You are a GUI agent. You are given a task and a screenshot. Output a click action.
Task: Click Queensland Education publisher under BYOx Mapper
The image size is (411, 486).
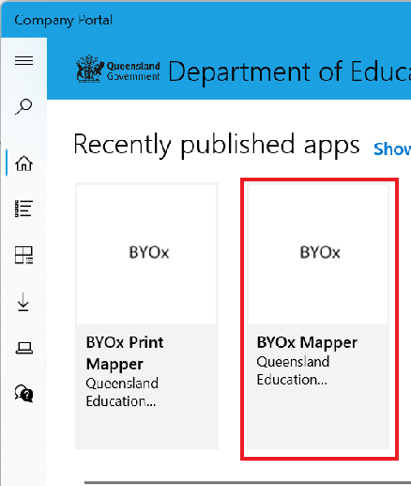point(293,370)
